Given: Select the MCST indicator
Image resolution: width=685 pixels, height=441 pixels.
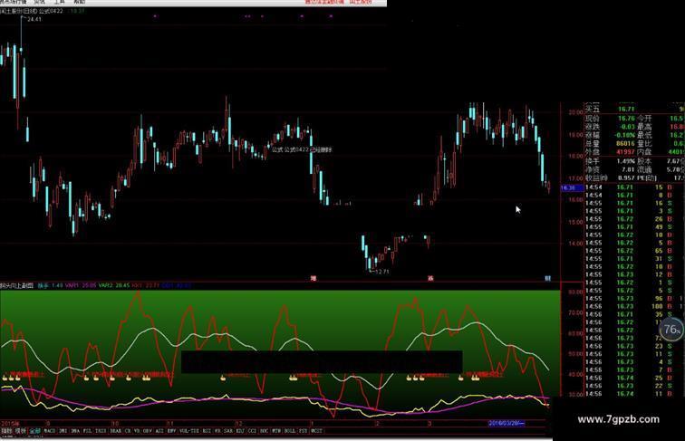Looking at the screenshot, I should pos(316,431).
